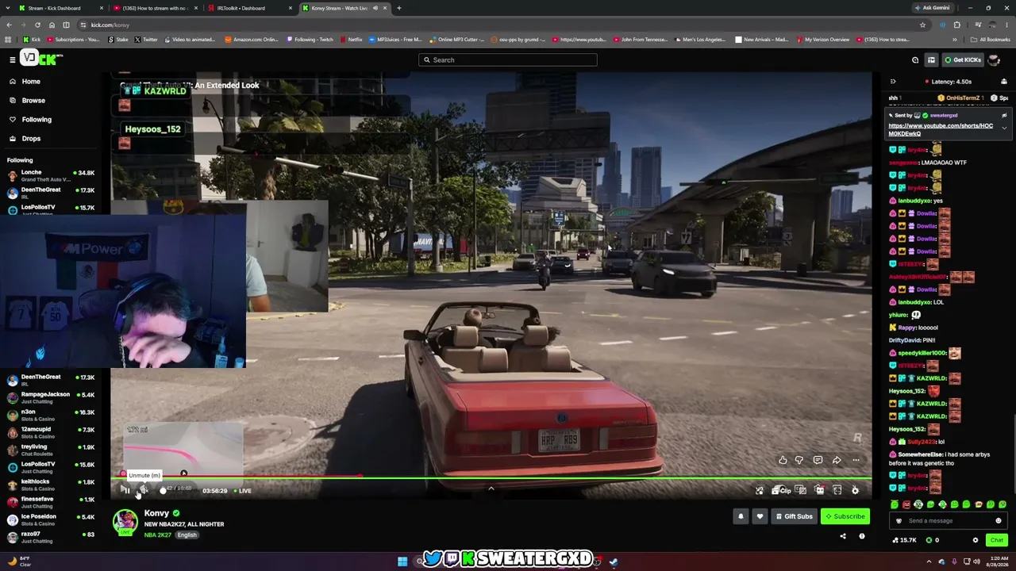Viewport: 1016px width, 571px height.
Task: Click the chat message input field
Action: 948,521
